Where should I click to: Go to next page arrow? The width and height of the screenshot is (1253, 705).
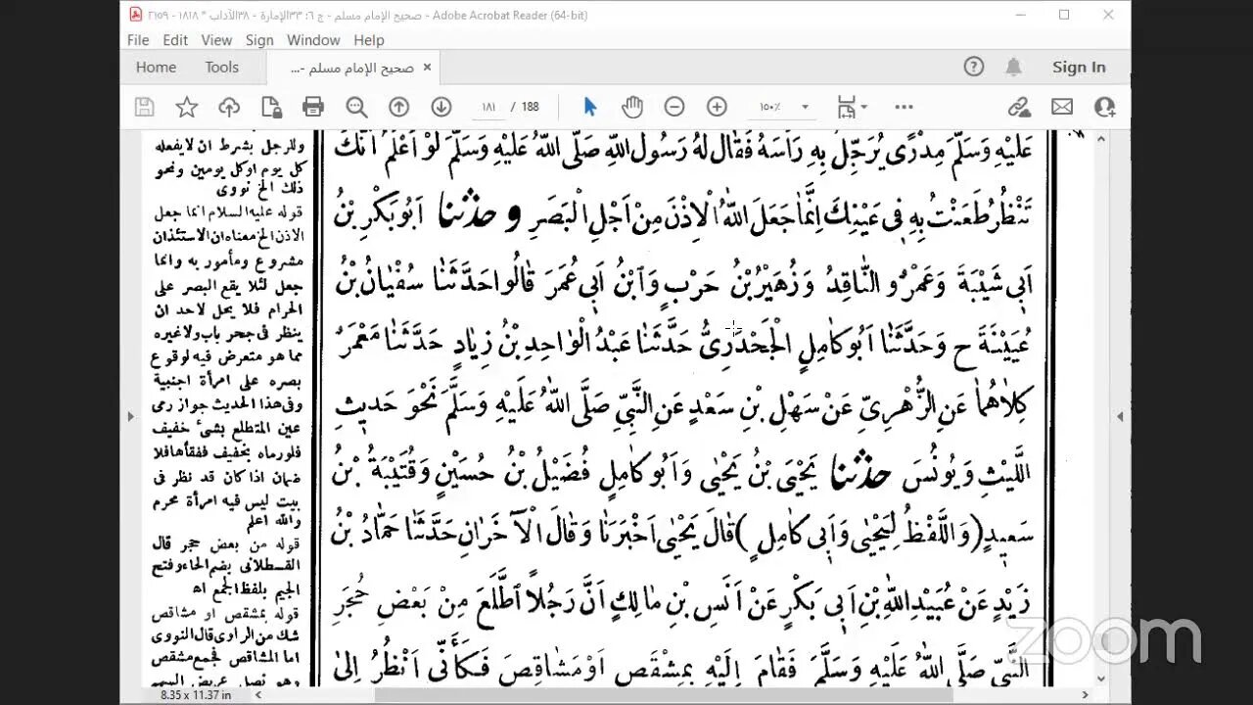441,107
